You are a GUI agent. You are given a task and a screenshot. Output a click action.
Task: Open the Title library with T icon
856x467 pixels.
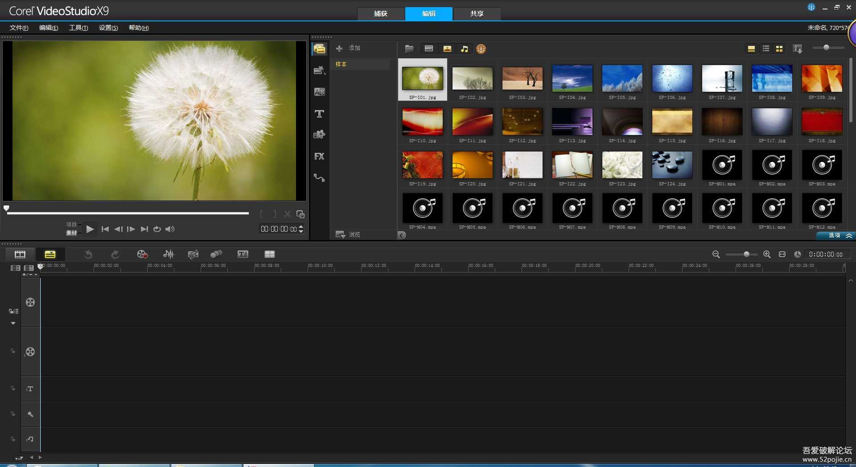(x=319, y=114)
